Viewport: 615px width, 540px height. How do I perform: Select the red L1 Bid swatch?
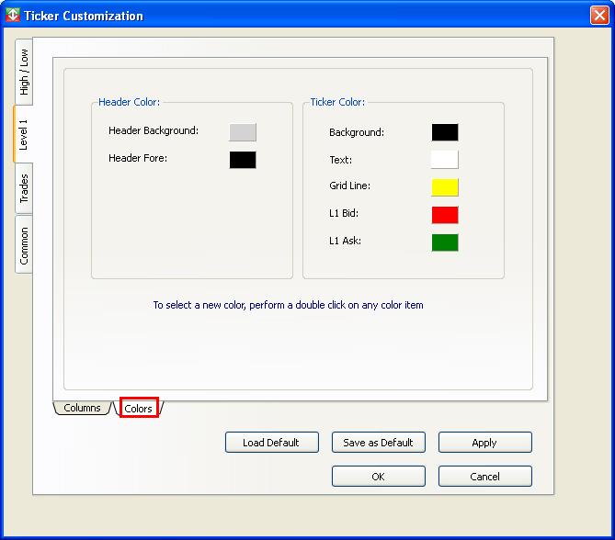(445, 215)
